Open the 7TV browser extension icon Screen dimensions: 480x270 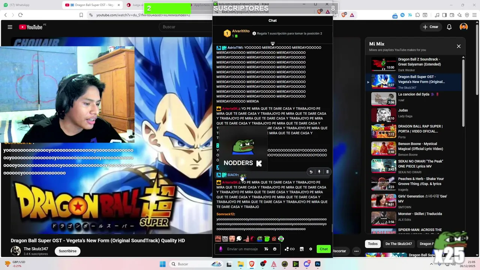[410, 15]
